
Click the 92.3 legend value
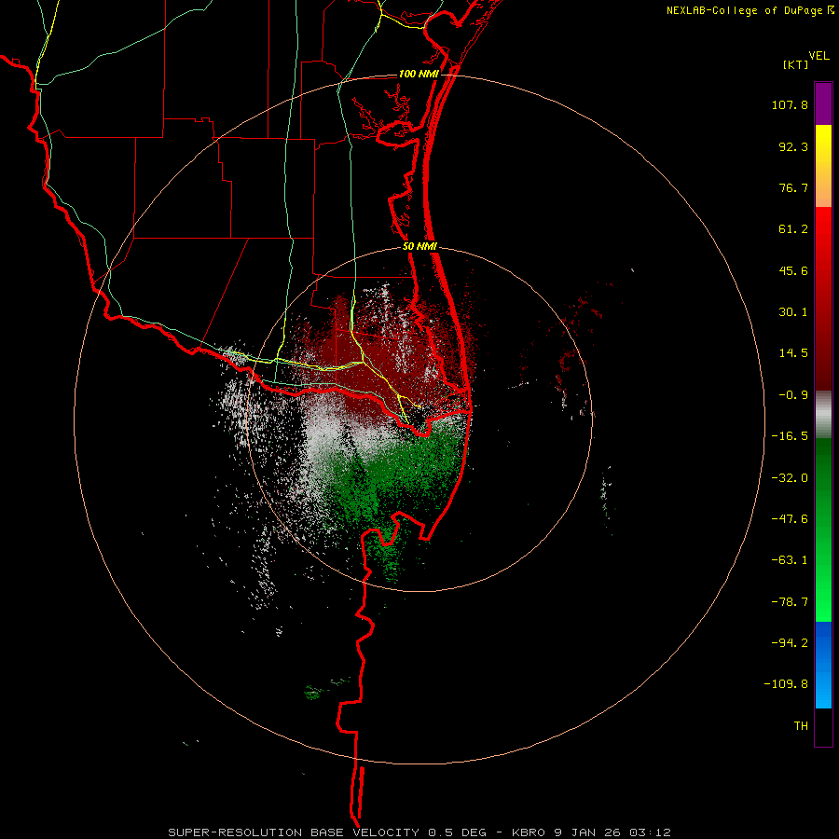click(793, 146)
